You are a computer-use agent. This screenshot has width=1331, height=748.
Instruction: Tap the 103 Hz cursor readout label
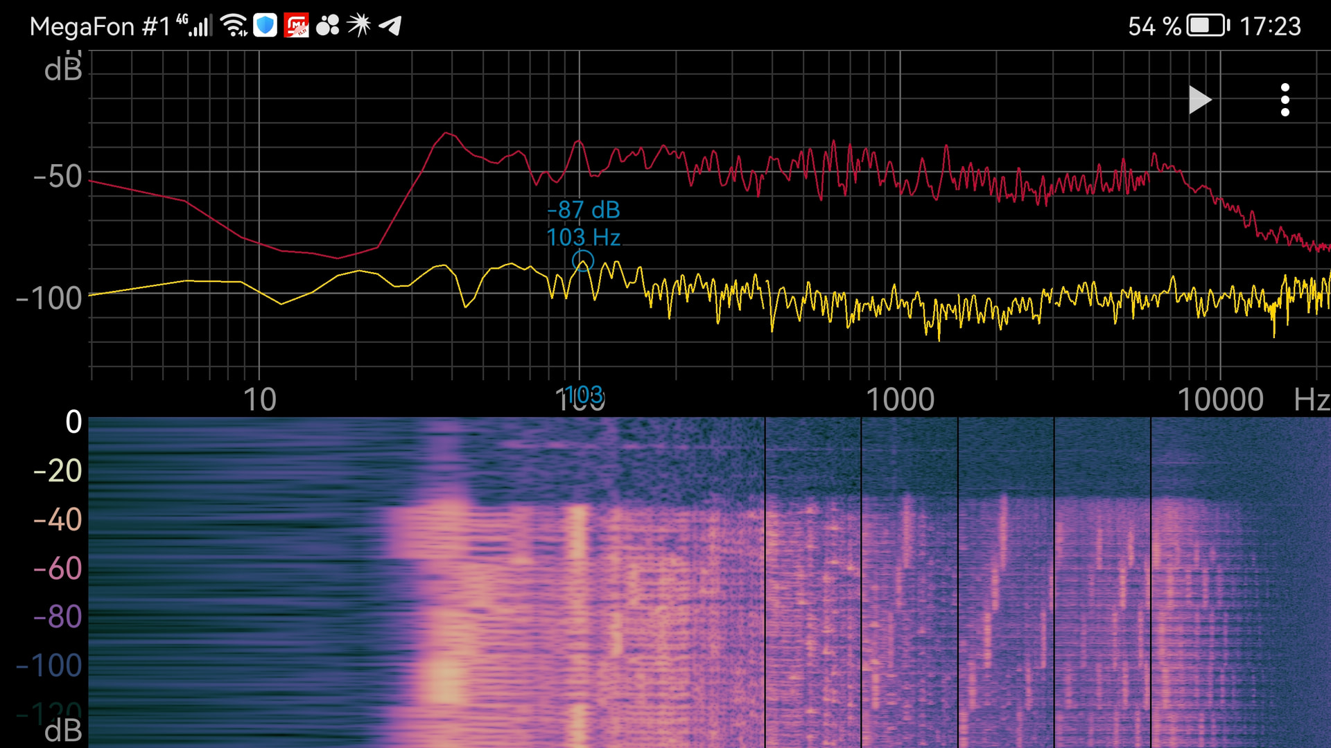point(584,238)
